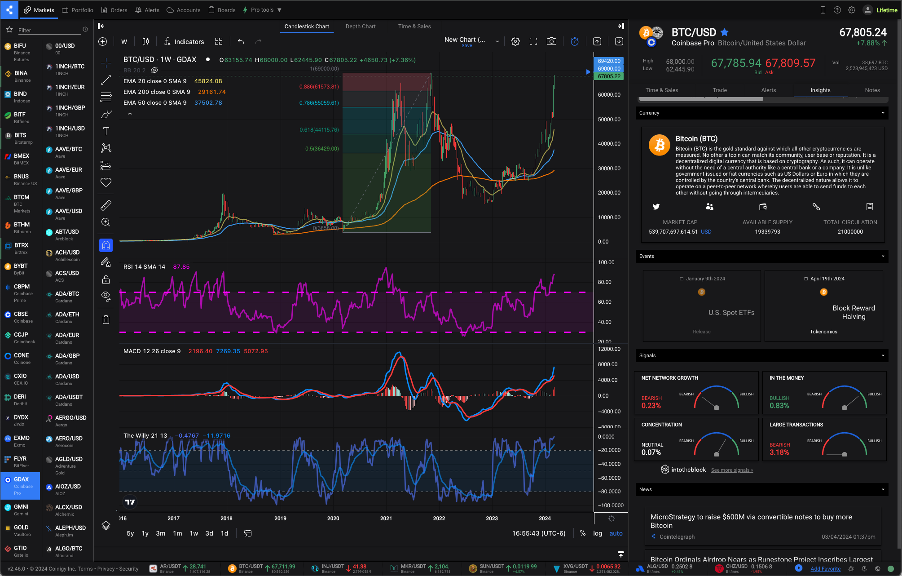Image resolution: width=902 pixels, height=576 pixels.
Task: Open the Notes tab in right panel
Action: click(x=872, y=90)
